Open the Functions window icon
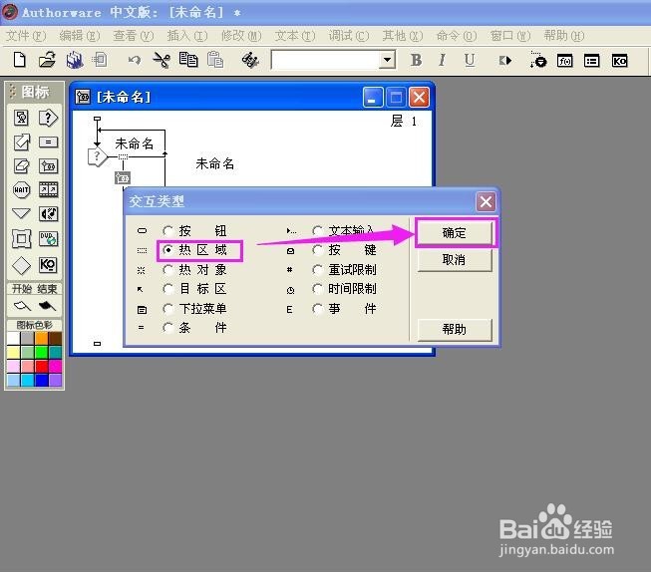Screen dimensions: 651x573 tap(564, 61)
